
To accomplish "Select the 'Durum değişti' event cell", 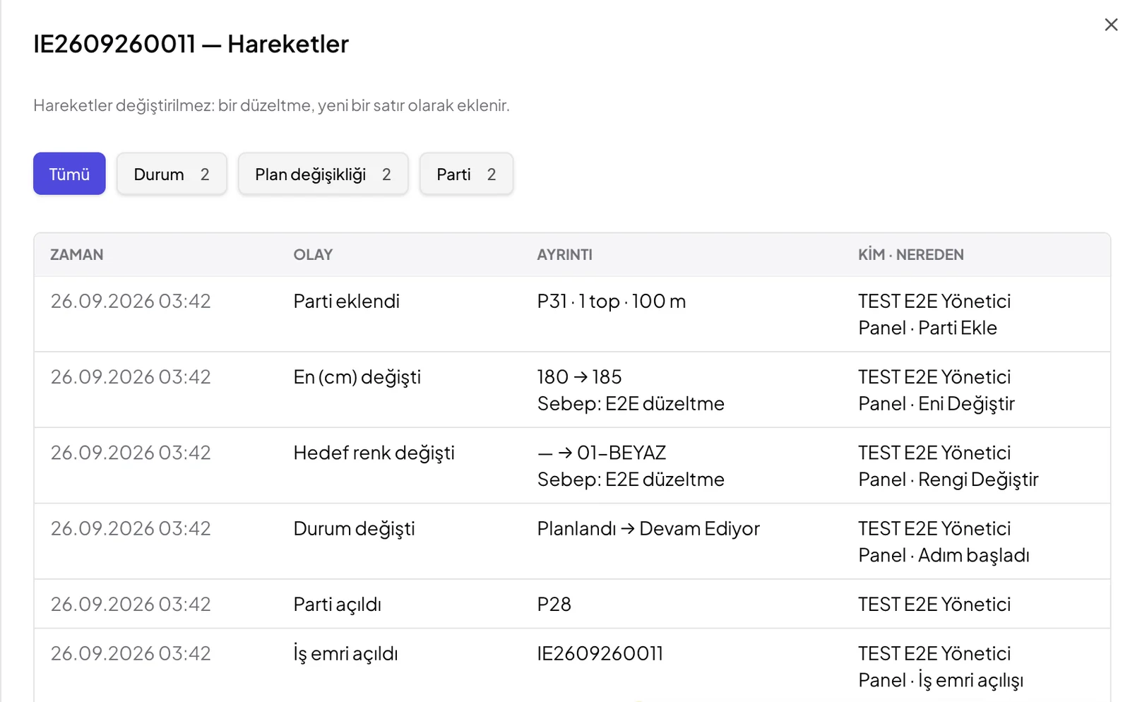I will 354,529.
